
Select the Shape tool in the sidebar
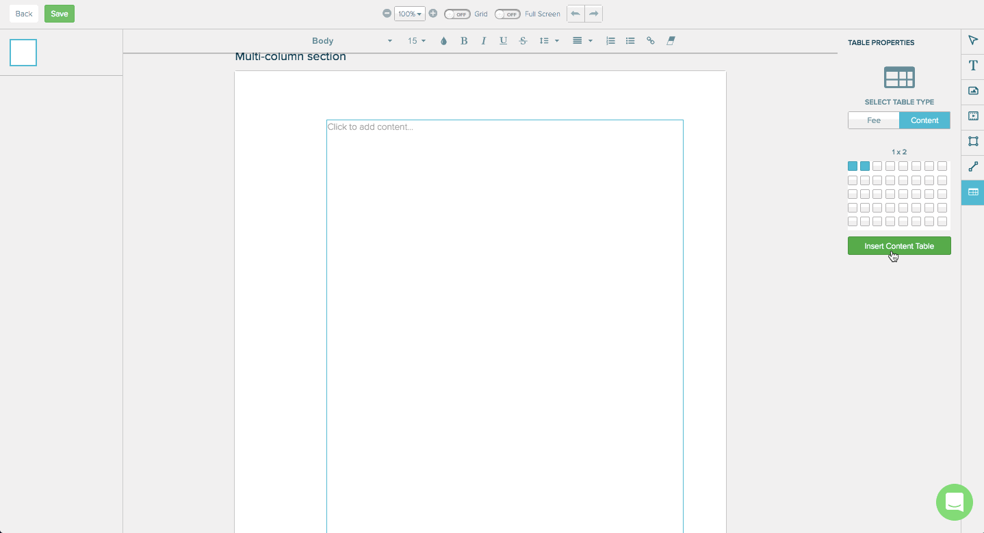972,141
